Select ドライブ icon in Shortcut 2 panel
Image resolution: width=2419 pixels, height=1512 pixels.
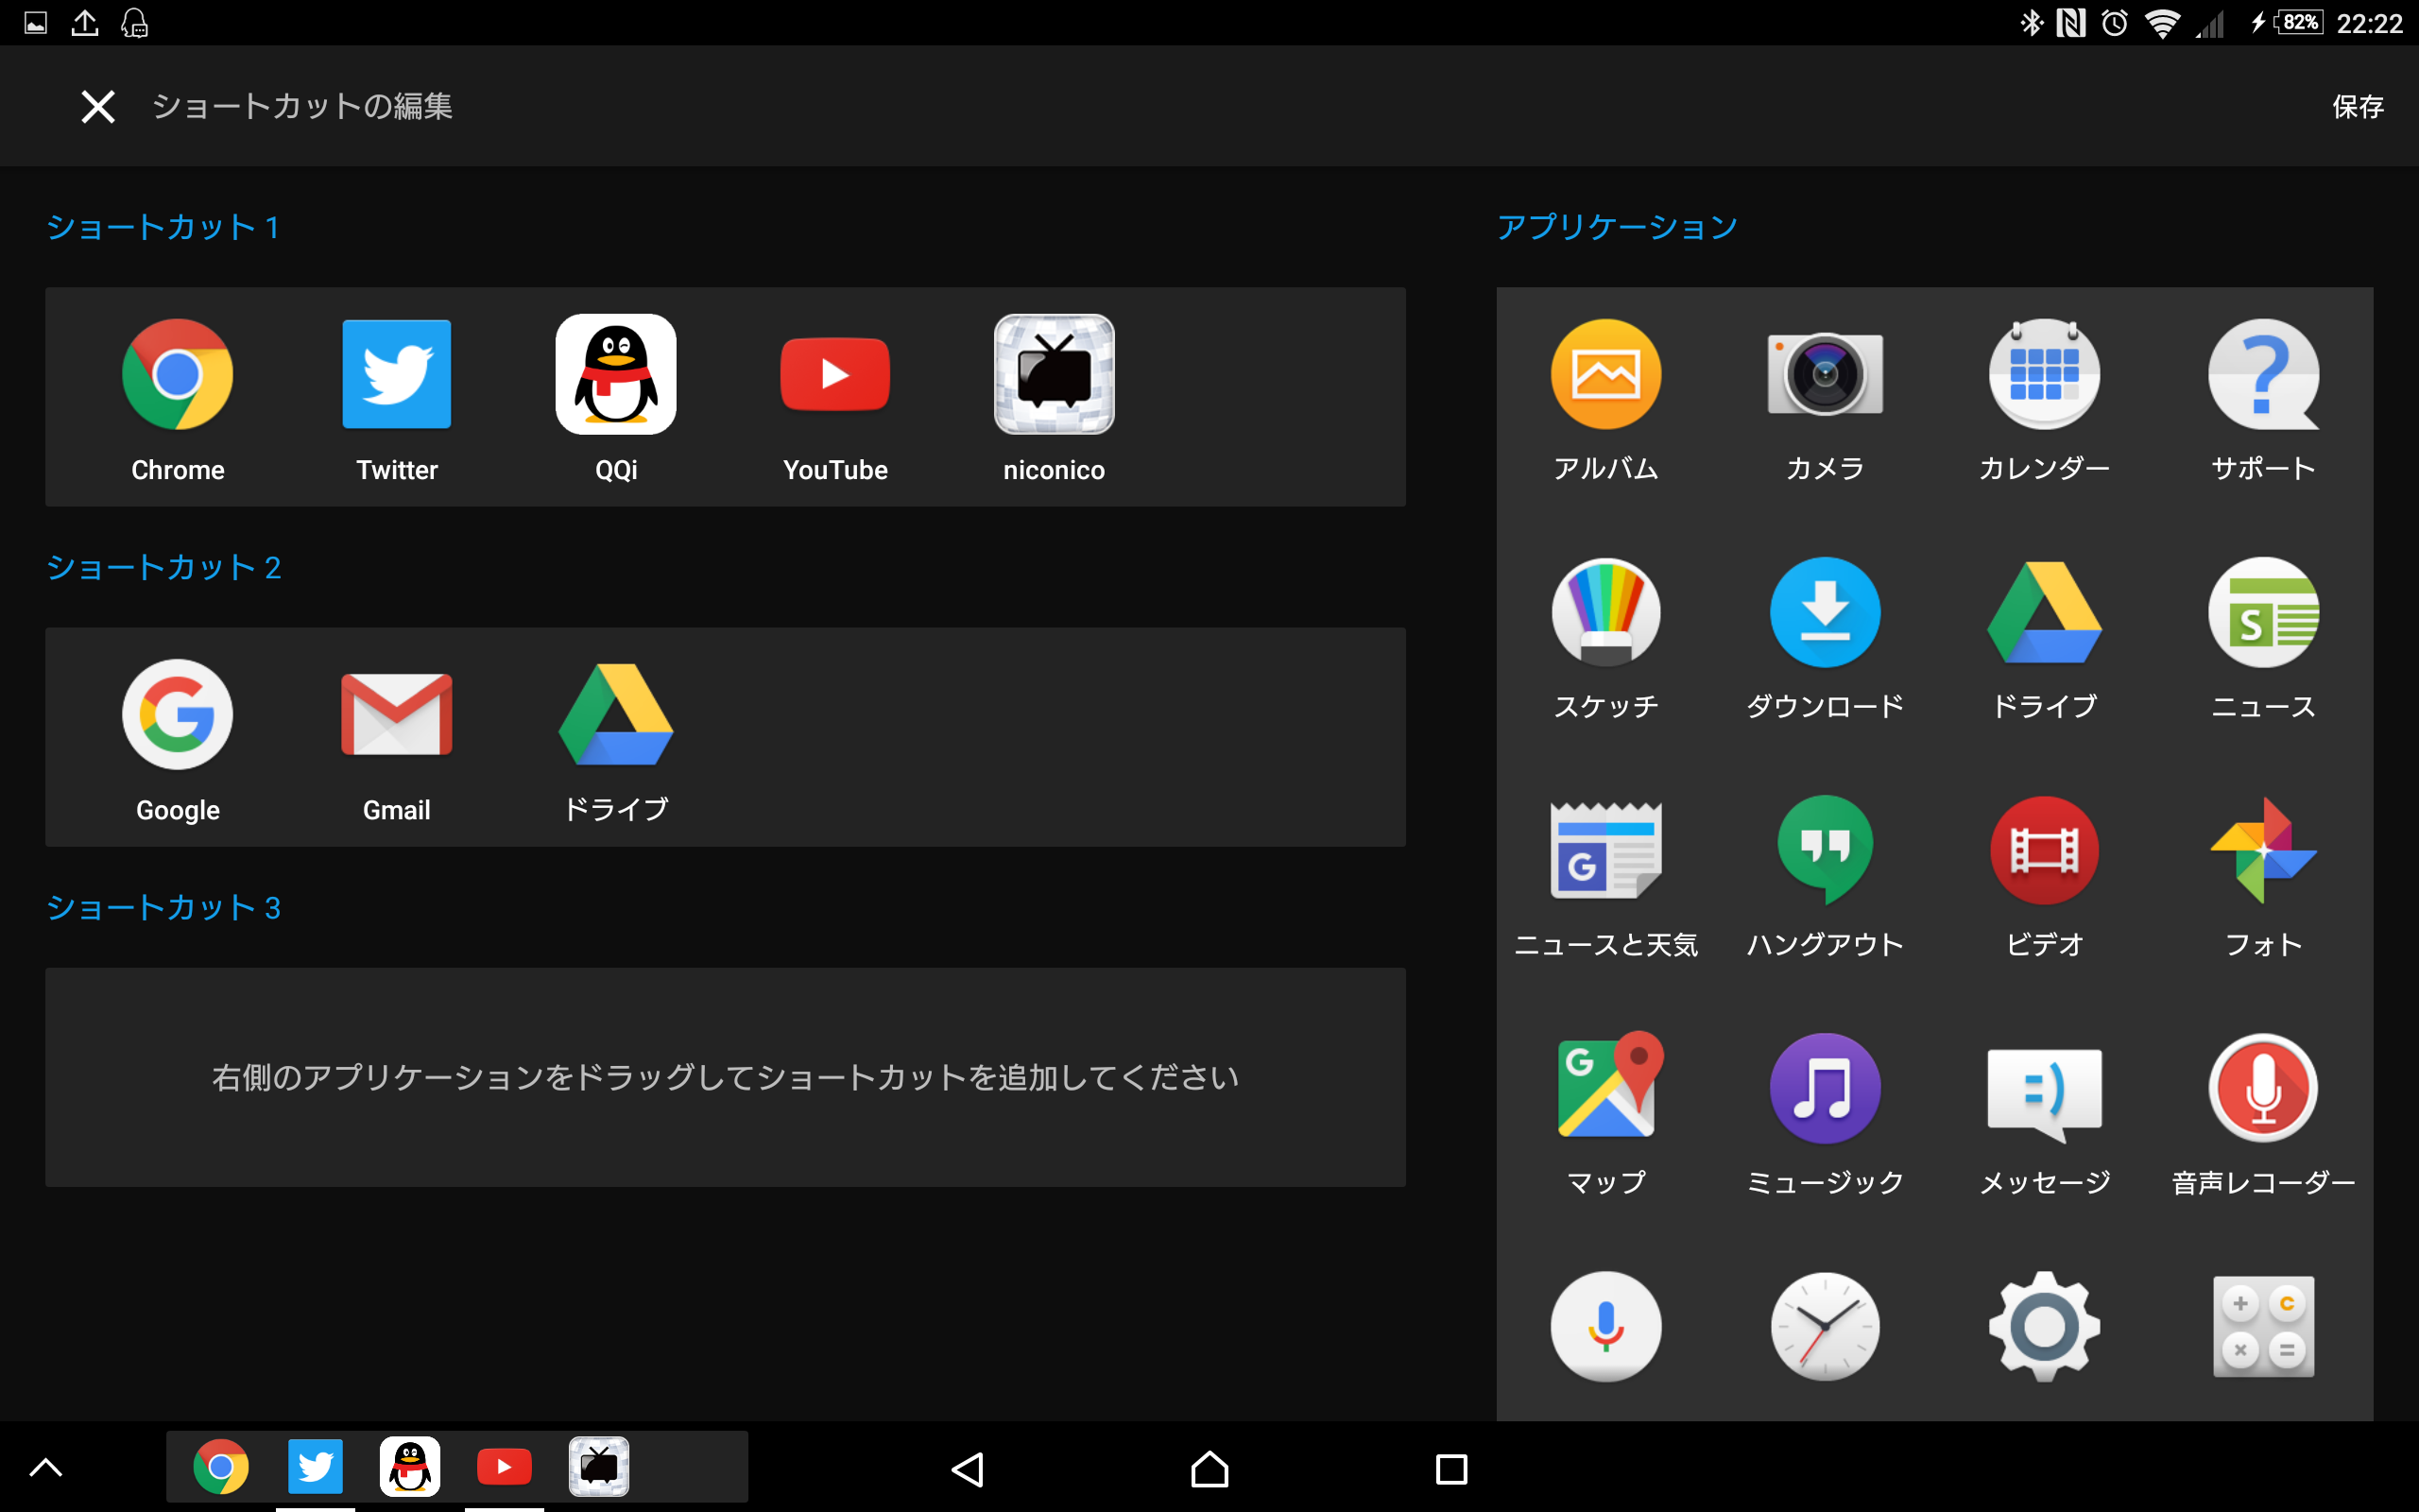pos(616,715)
